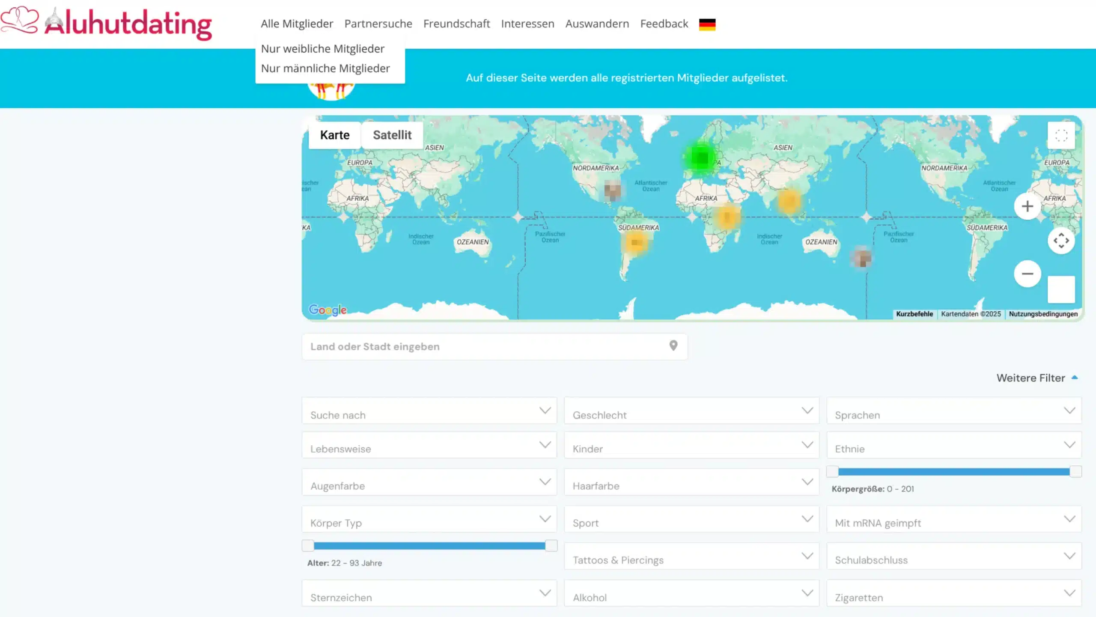
Task: Zoom in with the map plus button
Action: [1027, 206]
